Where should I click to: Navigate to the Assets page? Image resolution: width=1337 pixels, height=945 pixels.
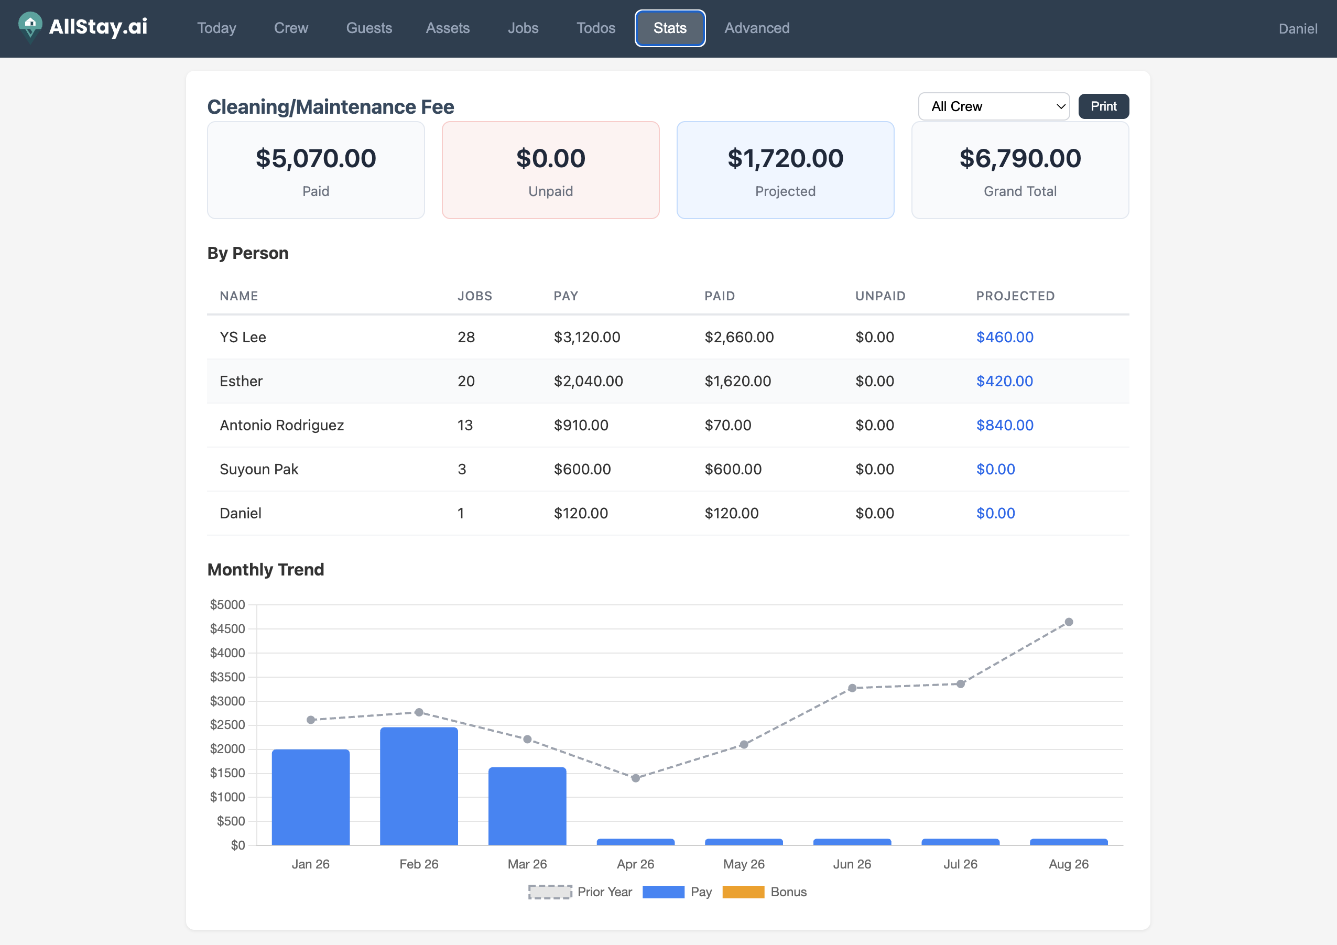[x=447, y=28]
